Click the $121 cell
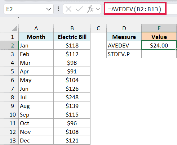This screenshot has width=177, height=145. [72, 140]
